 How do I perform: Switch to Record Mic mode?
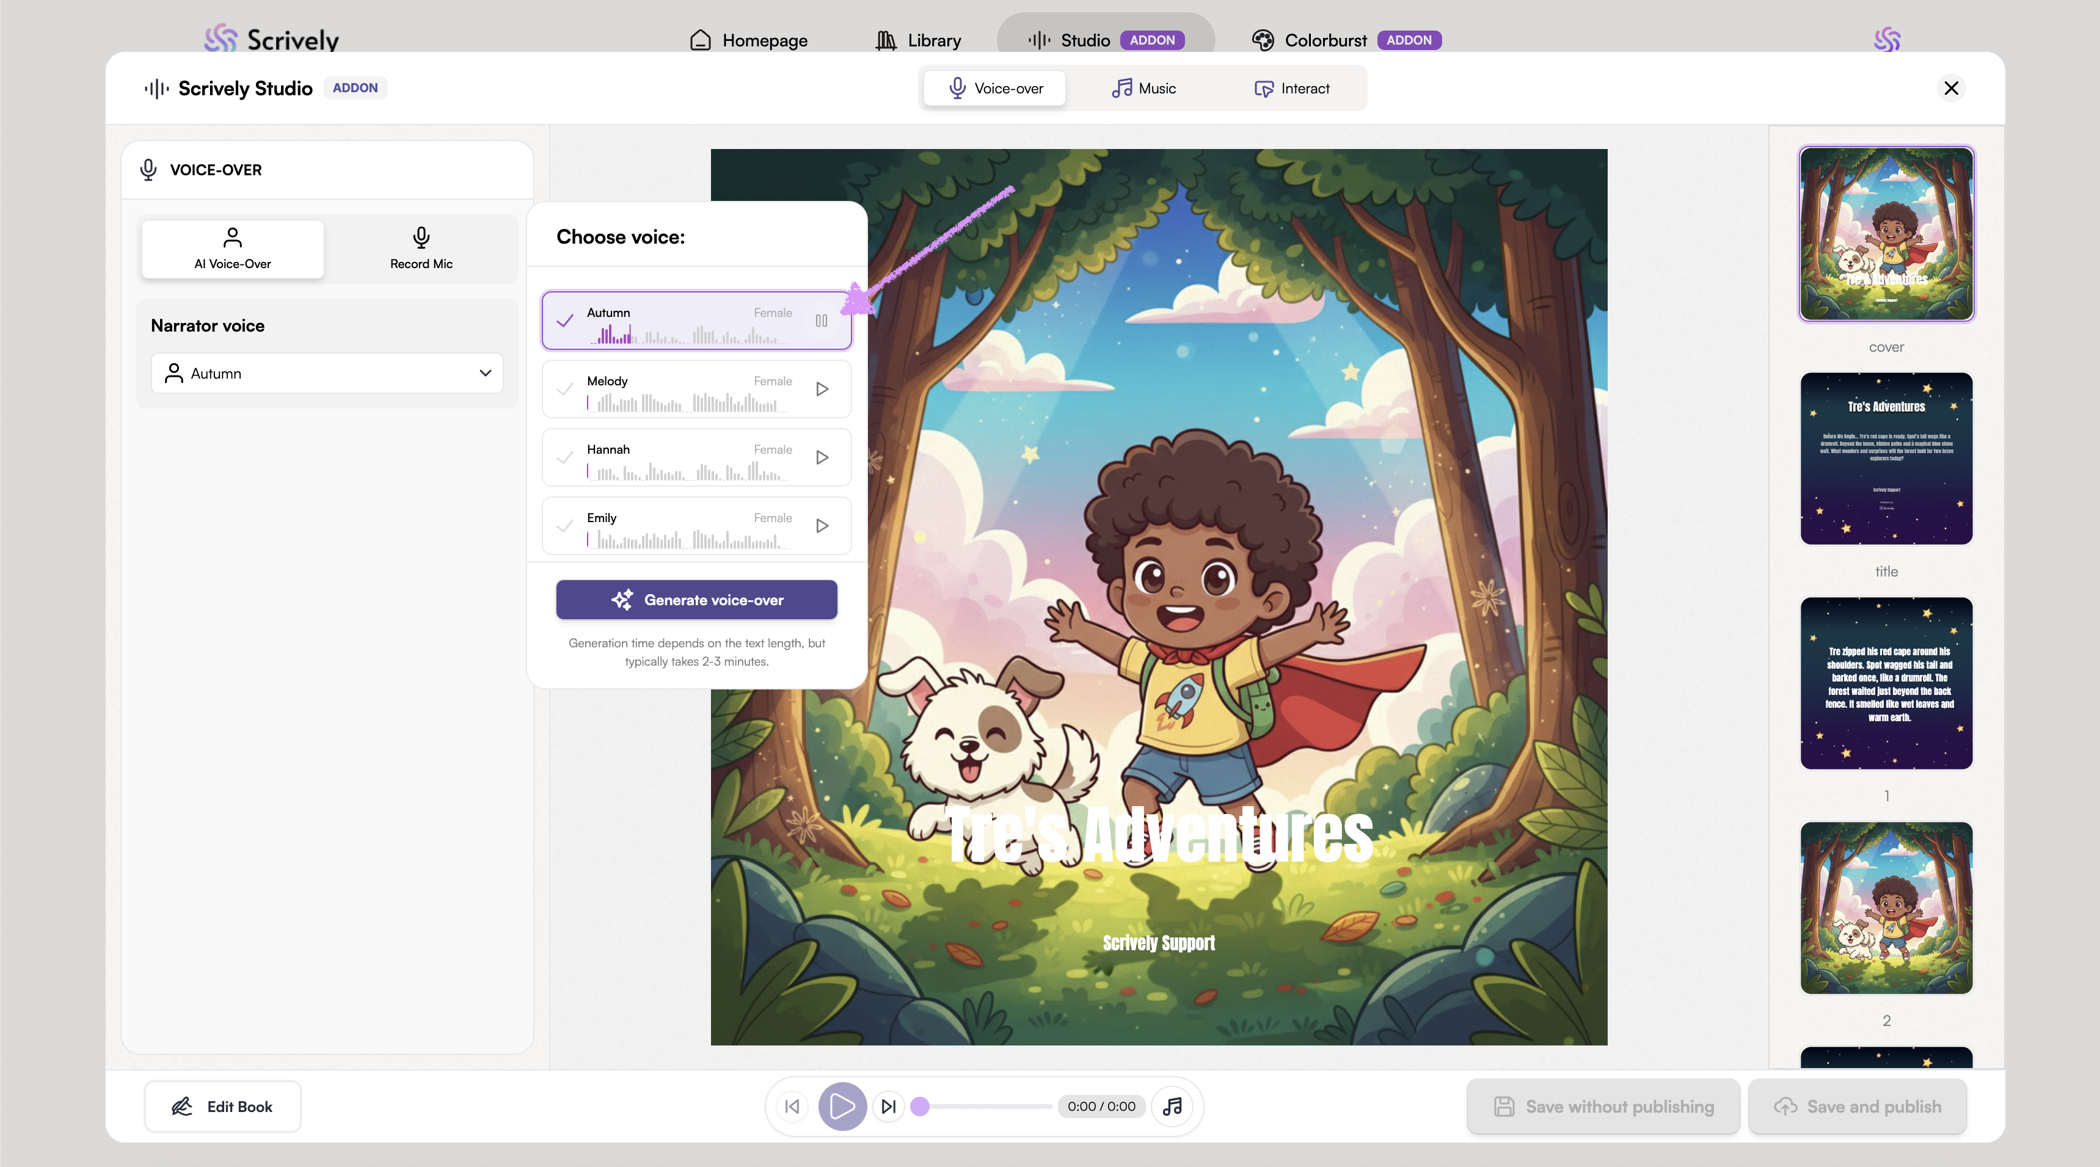coord(421,249)
